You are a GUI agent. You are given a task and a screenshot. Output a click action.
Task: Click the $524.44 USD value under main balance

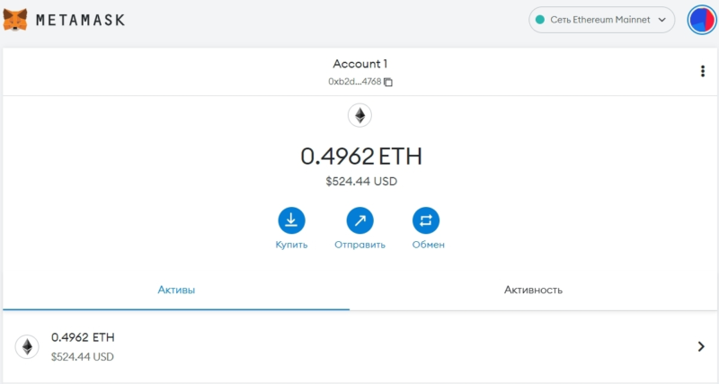tap(361, 182)
